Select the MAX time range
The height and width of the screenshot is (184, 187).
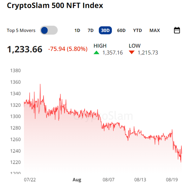pos(155,30)
